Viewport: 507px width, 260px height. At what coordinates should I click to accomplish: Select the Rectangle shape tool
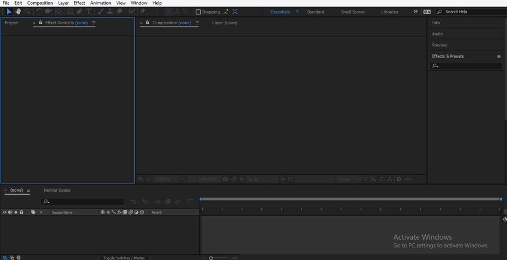(70, 12)
